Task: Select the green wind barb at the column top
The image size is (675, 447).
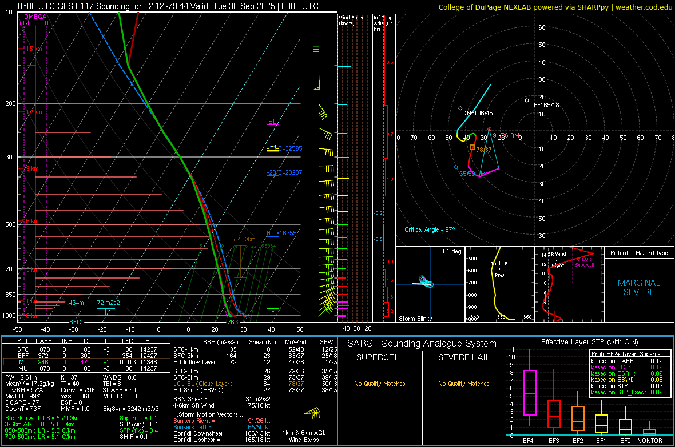Action: [317, 45]
